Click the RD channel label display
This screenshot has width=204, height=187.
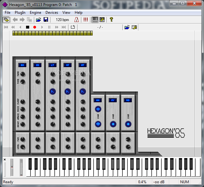pos(128,100)
